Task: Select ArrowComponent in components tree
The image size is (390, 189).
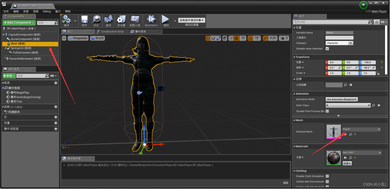Action: point(25,39)
